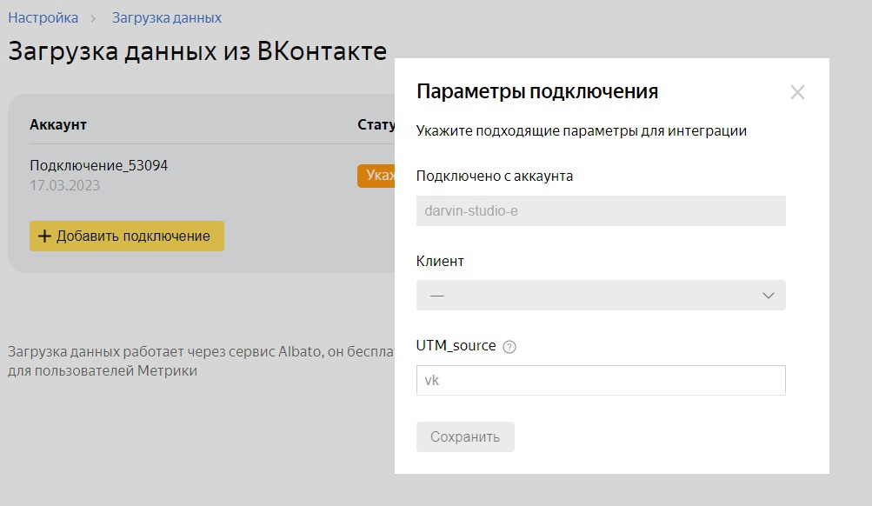Click the UTM_source help question icon
Image resolution: width=872 pixels, height=506 pixels.
(x=509, y=347)
